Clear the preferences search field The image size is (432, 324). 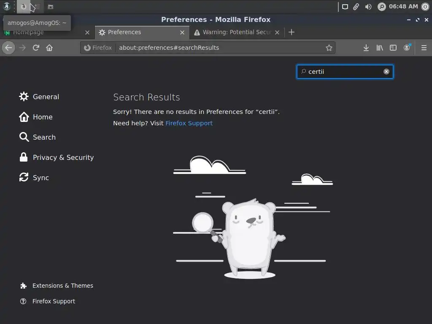click(386, 72)
